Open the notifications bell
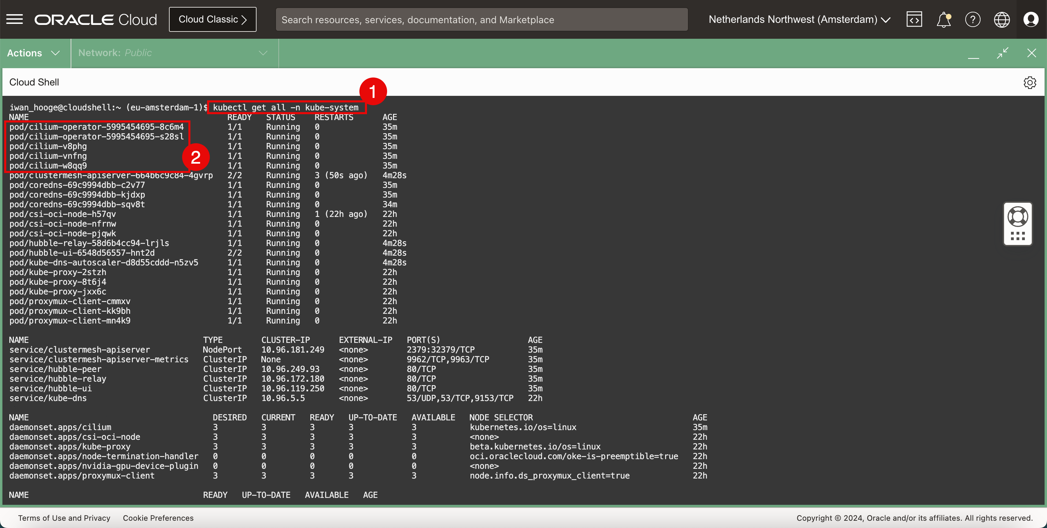This screenshot has height=528, width=1047. click(x=943, y=19)
